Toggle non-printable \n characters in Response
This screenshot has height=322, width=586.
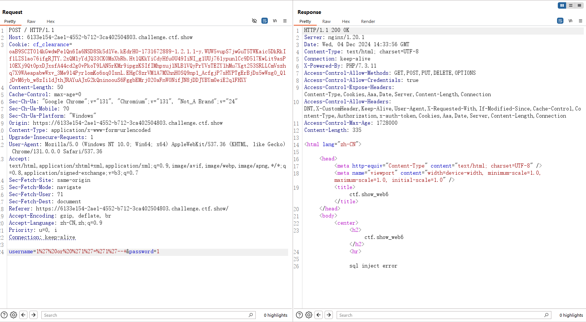coord(570,21)
